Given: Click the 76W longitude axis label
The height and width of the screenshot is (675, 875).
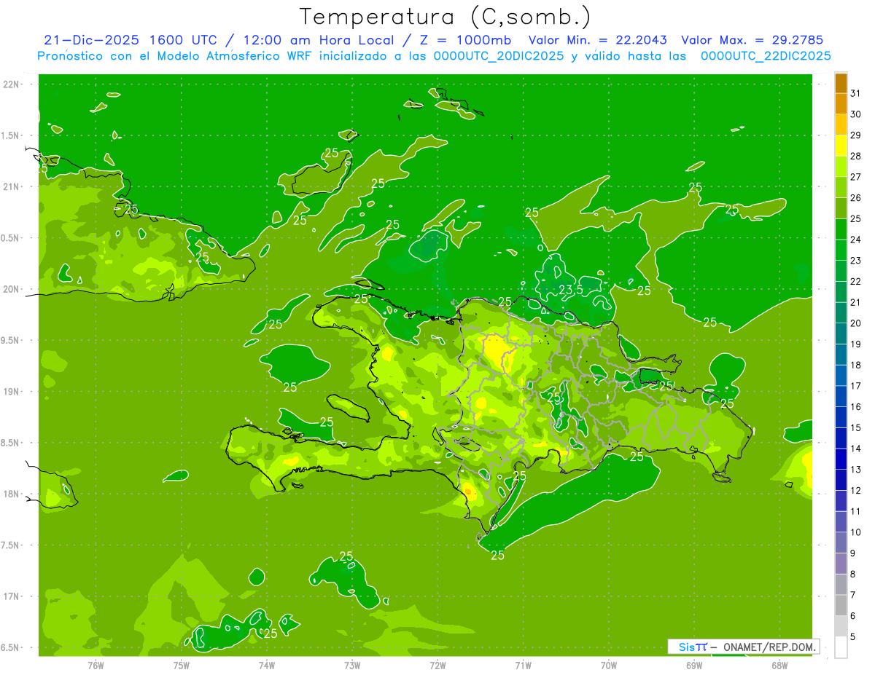Looking at the screenshot, I should (96, 665).
